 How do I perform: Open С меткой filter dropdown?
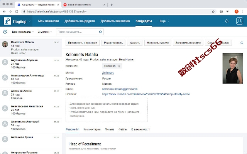pos(45,32)
